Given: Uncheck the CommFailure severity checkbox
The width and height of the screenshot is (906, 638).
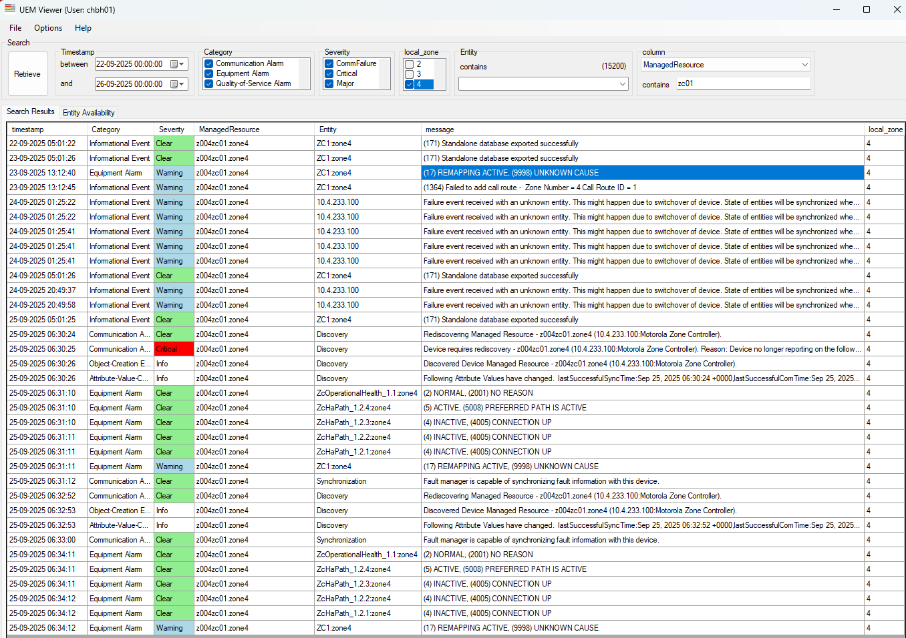Looking at the screenshot, I should pos(329,63).
